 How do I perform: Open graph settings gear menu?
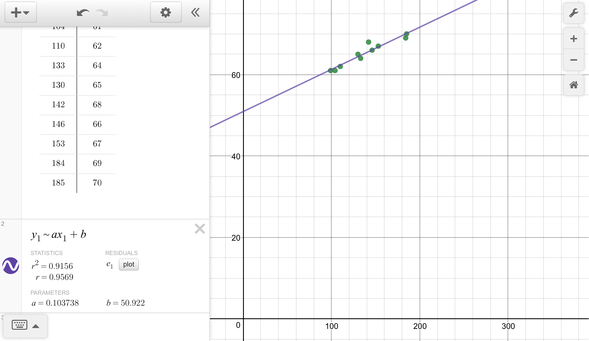(166, 12)
